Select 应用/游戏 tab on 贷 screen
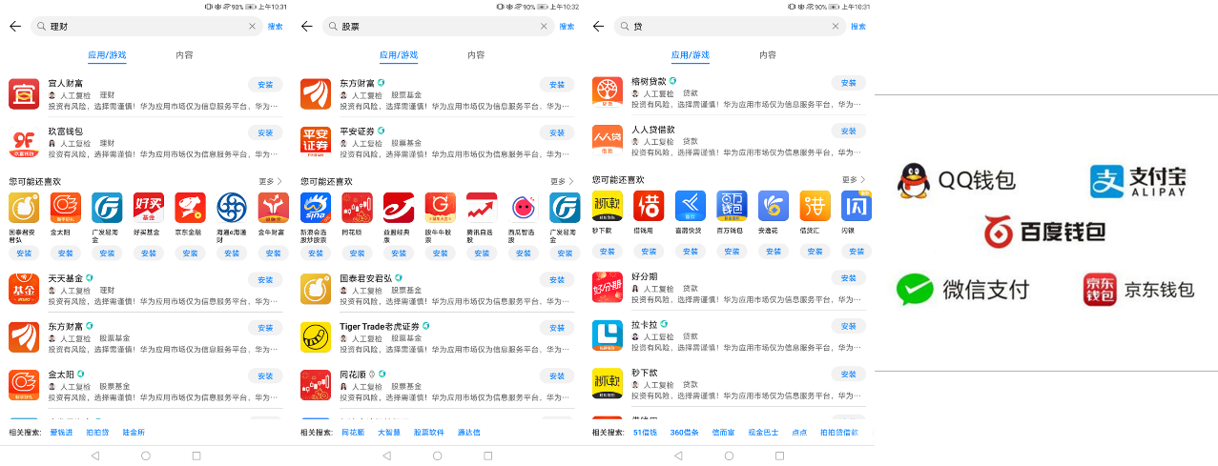Screen dimensions: 1218x466 (x=691, y=55)
